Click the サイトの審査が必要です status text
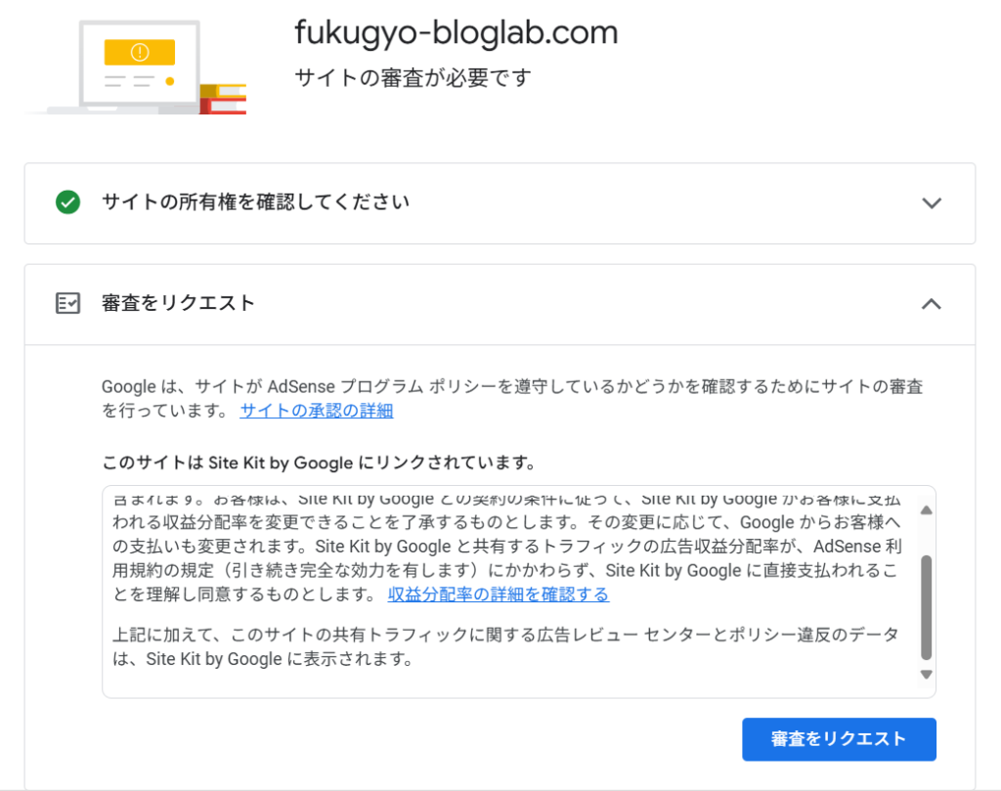The image size is (1001, 791). pos(413,77)
